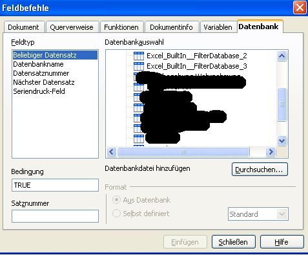The width and height of the screenshot is (308, 255).
Task: Select Nächster Datensatz field type
Action: pyautogui.click(x=55, y=82)
